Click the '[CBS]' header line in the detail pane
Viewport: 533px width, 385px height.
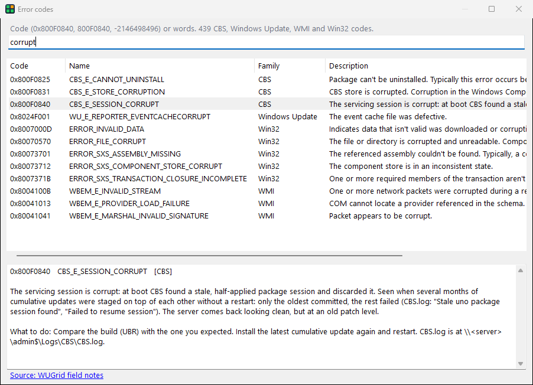(x=91, y=272)
